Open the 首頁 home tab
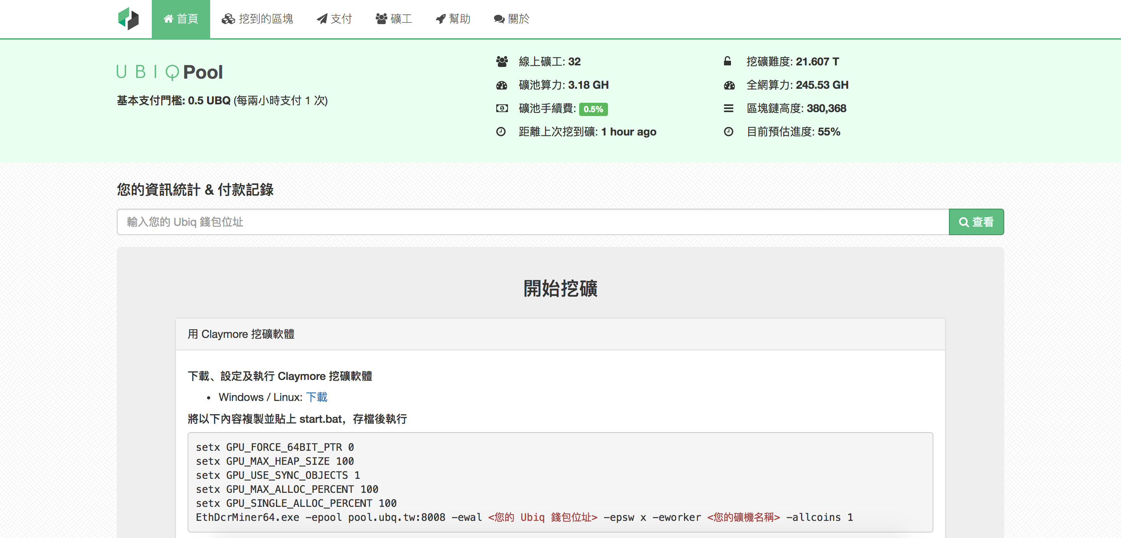Viewport: 1121px width, 538px height. point(181,19)
